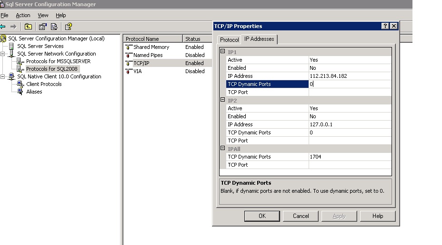442x245 pixels.
Task: Collapse the SQL Native Client 10.0 Configuration node
Action: pos(2,76)
